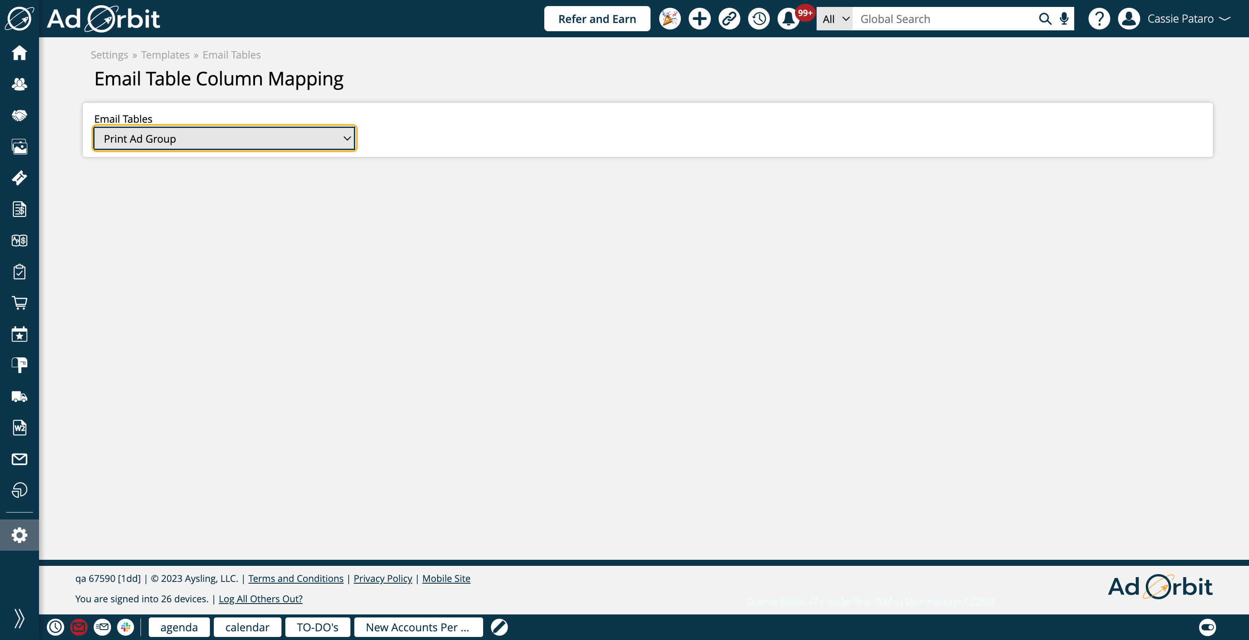Screen dimensions: 1249x640
Task: Open the Home icon in sidebar
Action: pos(20,52)
